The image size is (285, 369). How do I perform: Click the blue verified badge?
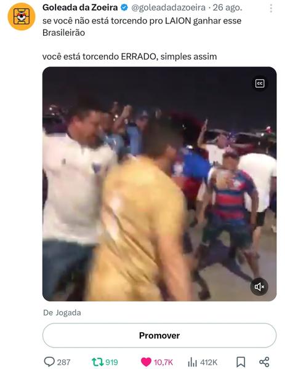click(x=124, y=8)
